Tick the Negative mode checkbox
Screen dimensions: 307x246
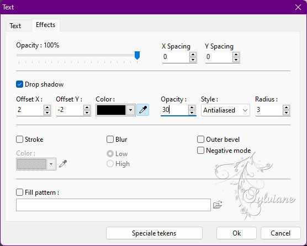click(x=200, y=151)
